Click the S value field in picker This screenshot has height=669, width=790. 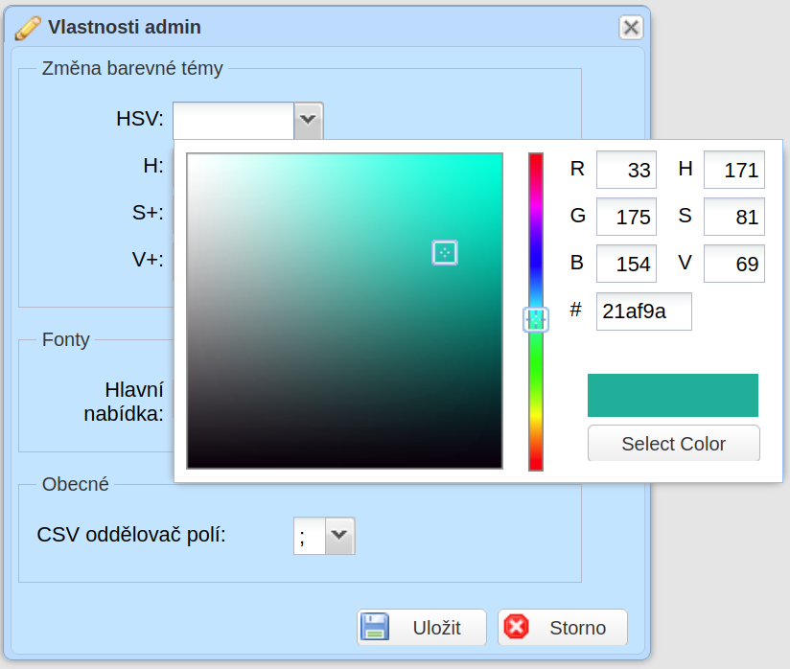click(x=734, y=217)
